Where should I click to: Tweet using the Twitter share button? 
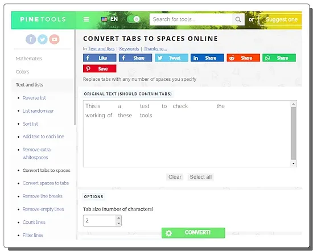point(171,58)
